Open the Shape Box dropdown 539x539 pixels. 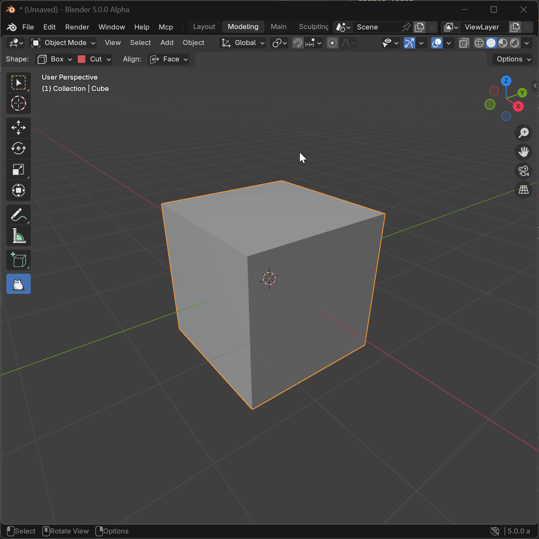click(54, 59)
